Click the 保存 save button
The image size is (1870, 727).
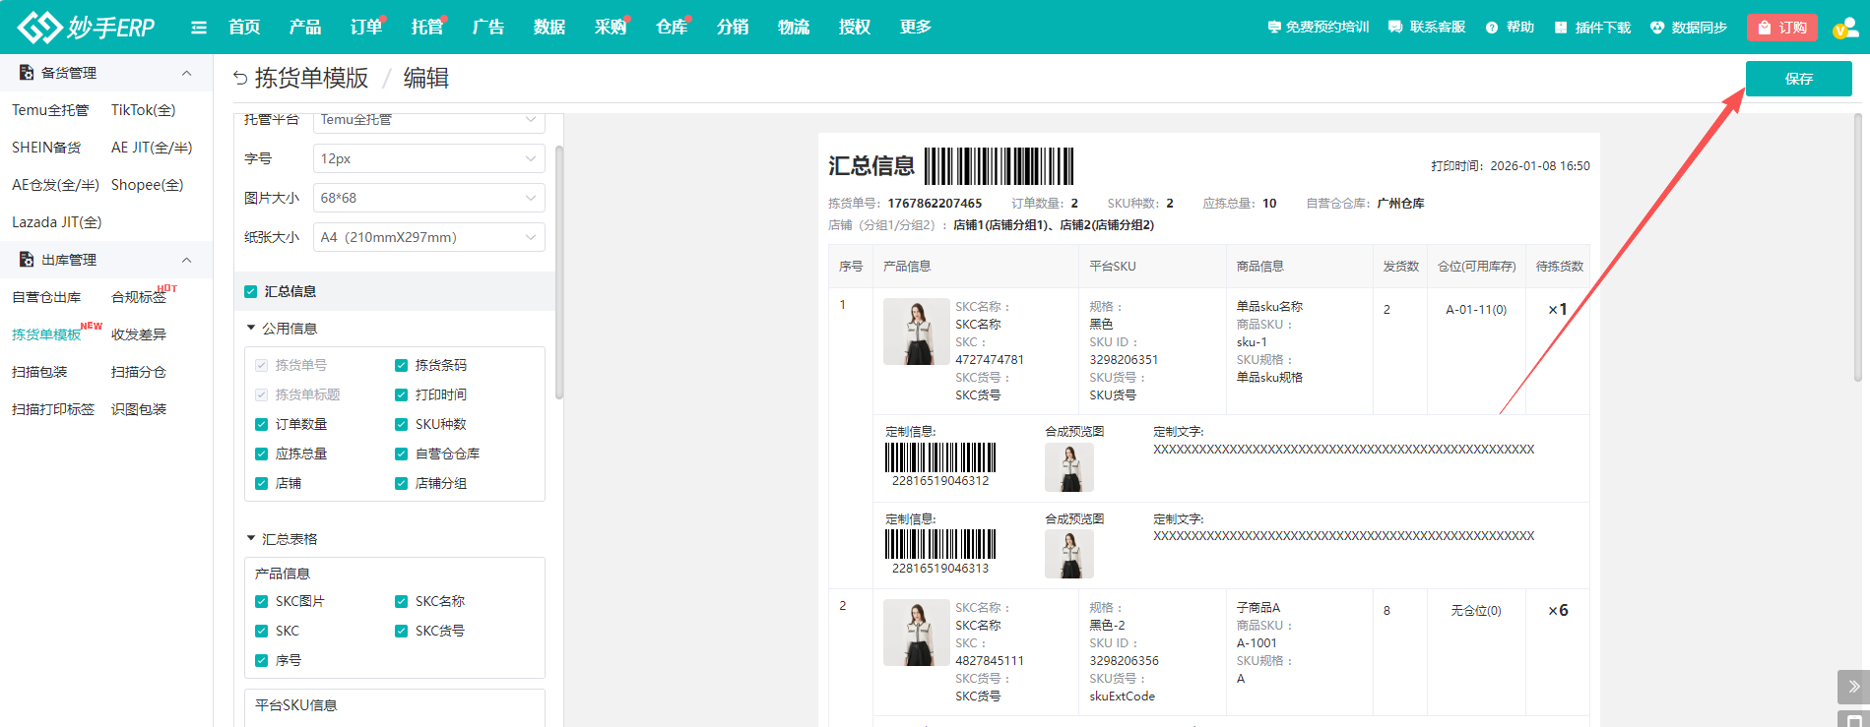pos(1798,79)
